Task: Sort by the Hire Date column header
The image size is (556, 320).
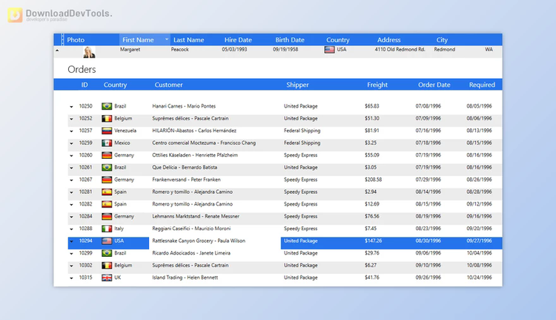Action: coord(238,40)
